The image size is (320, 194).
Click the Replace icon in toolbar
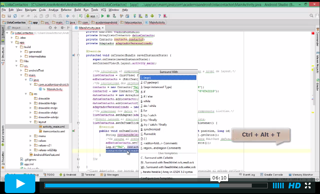coord(60,16)
